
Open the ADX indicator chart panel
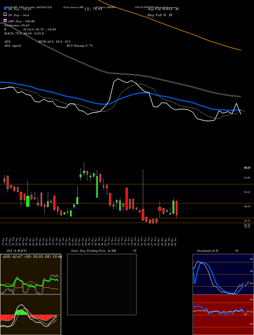point(30,274)
